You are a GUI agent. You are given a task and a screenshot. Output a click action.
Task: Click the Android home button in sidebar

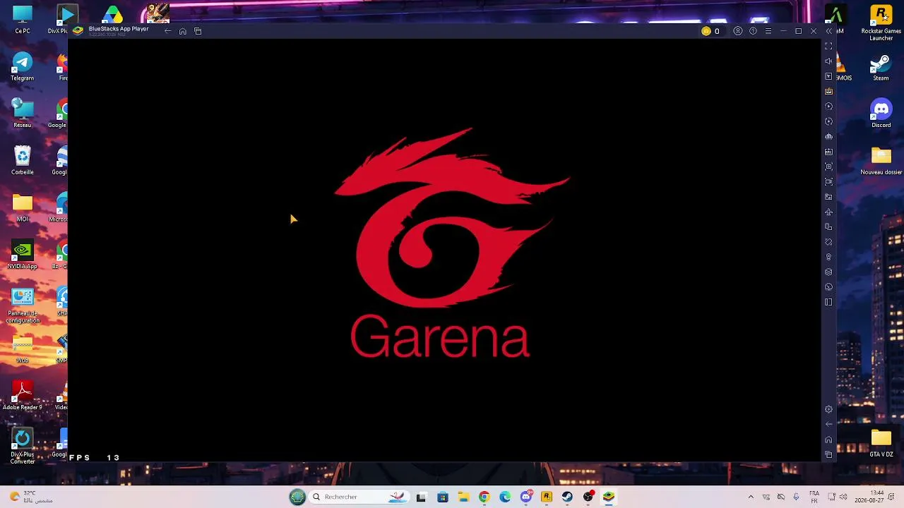coord(829,440)
